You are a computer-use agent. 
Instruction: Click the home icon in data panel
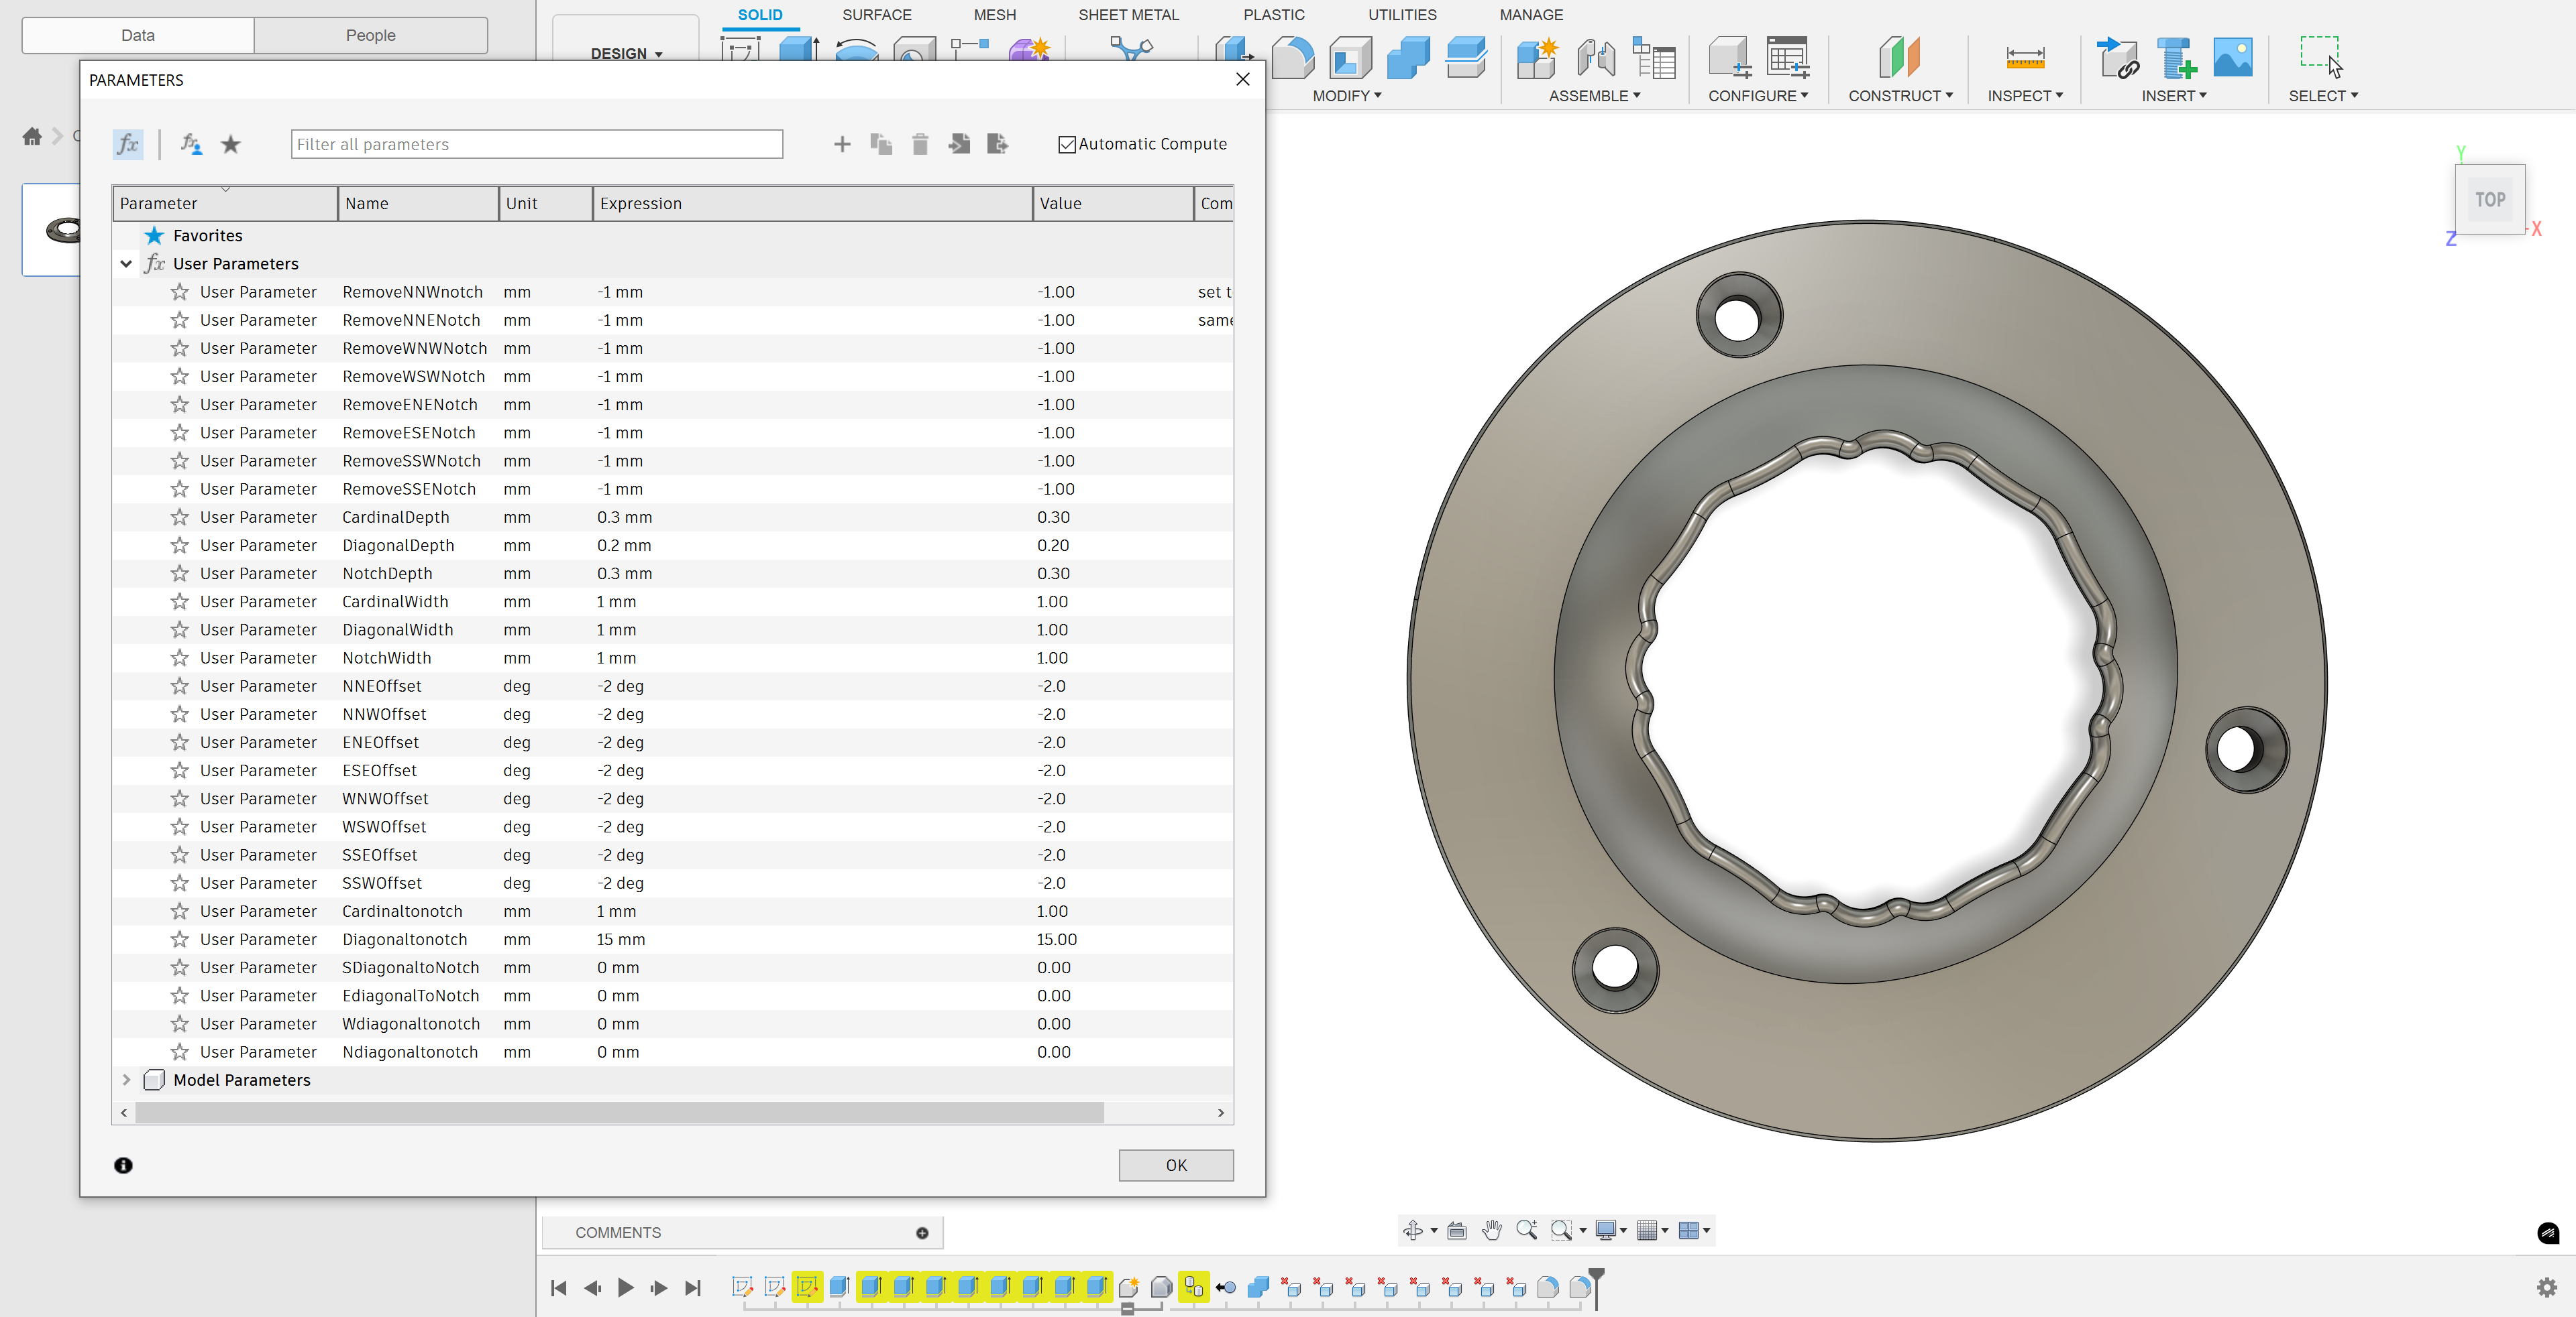[32, 137]
